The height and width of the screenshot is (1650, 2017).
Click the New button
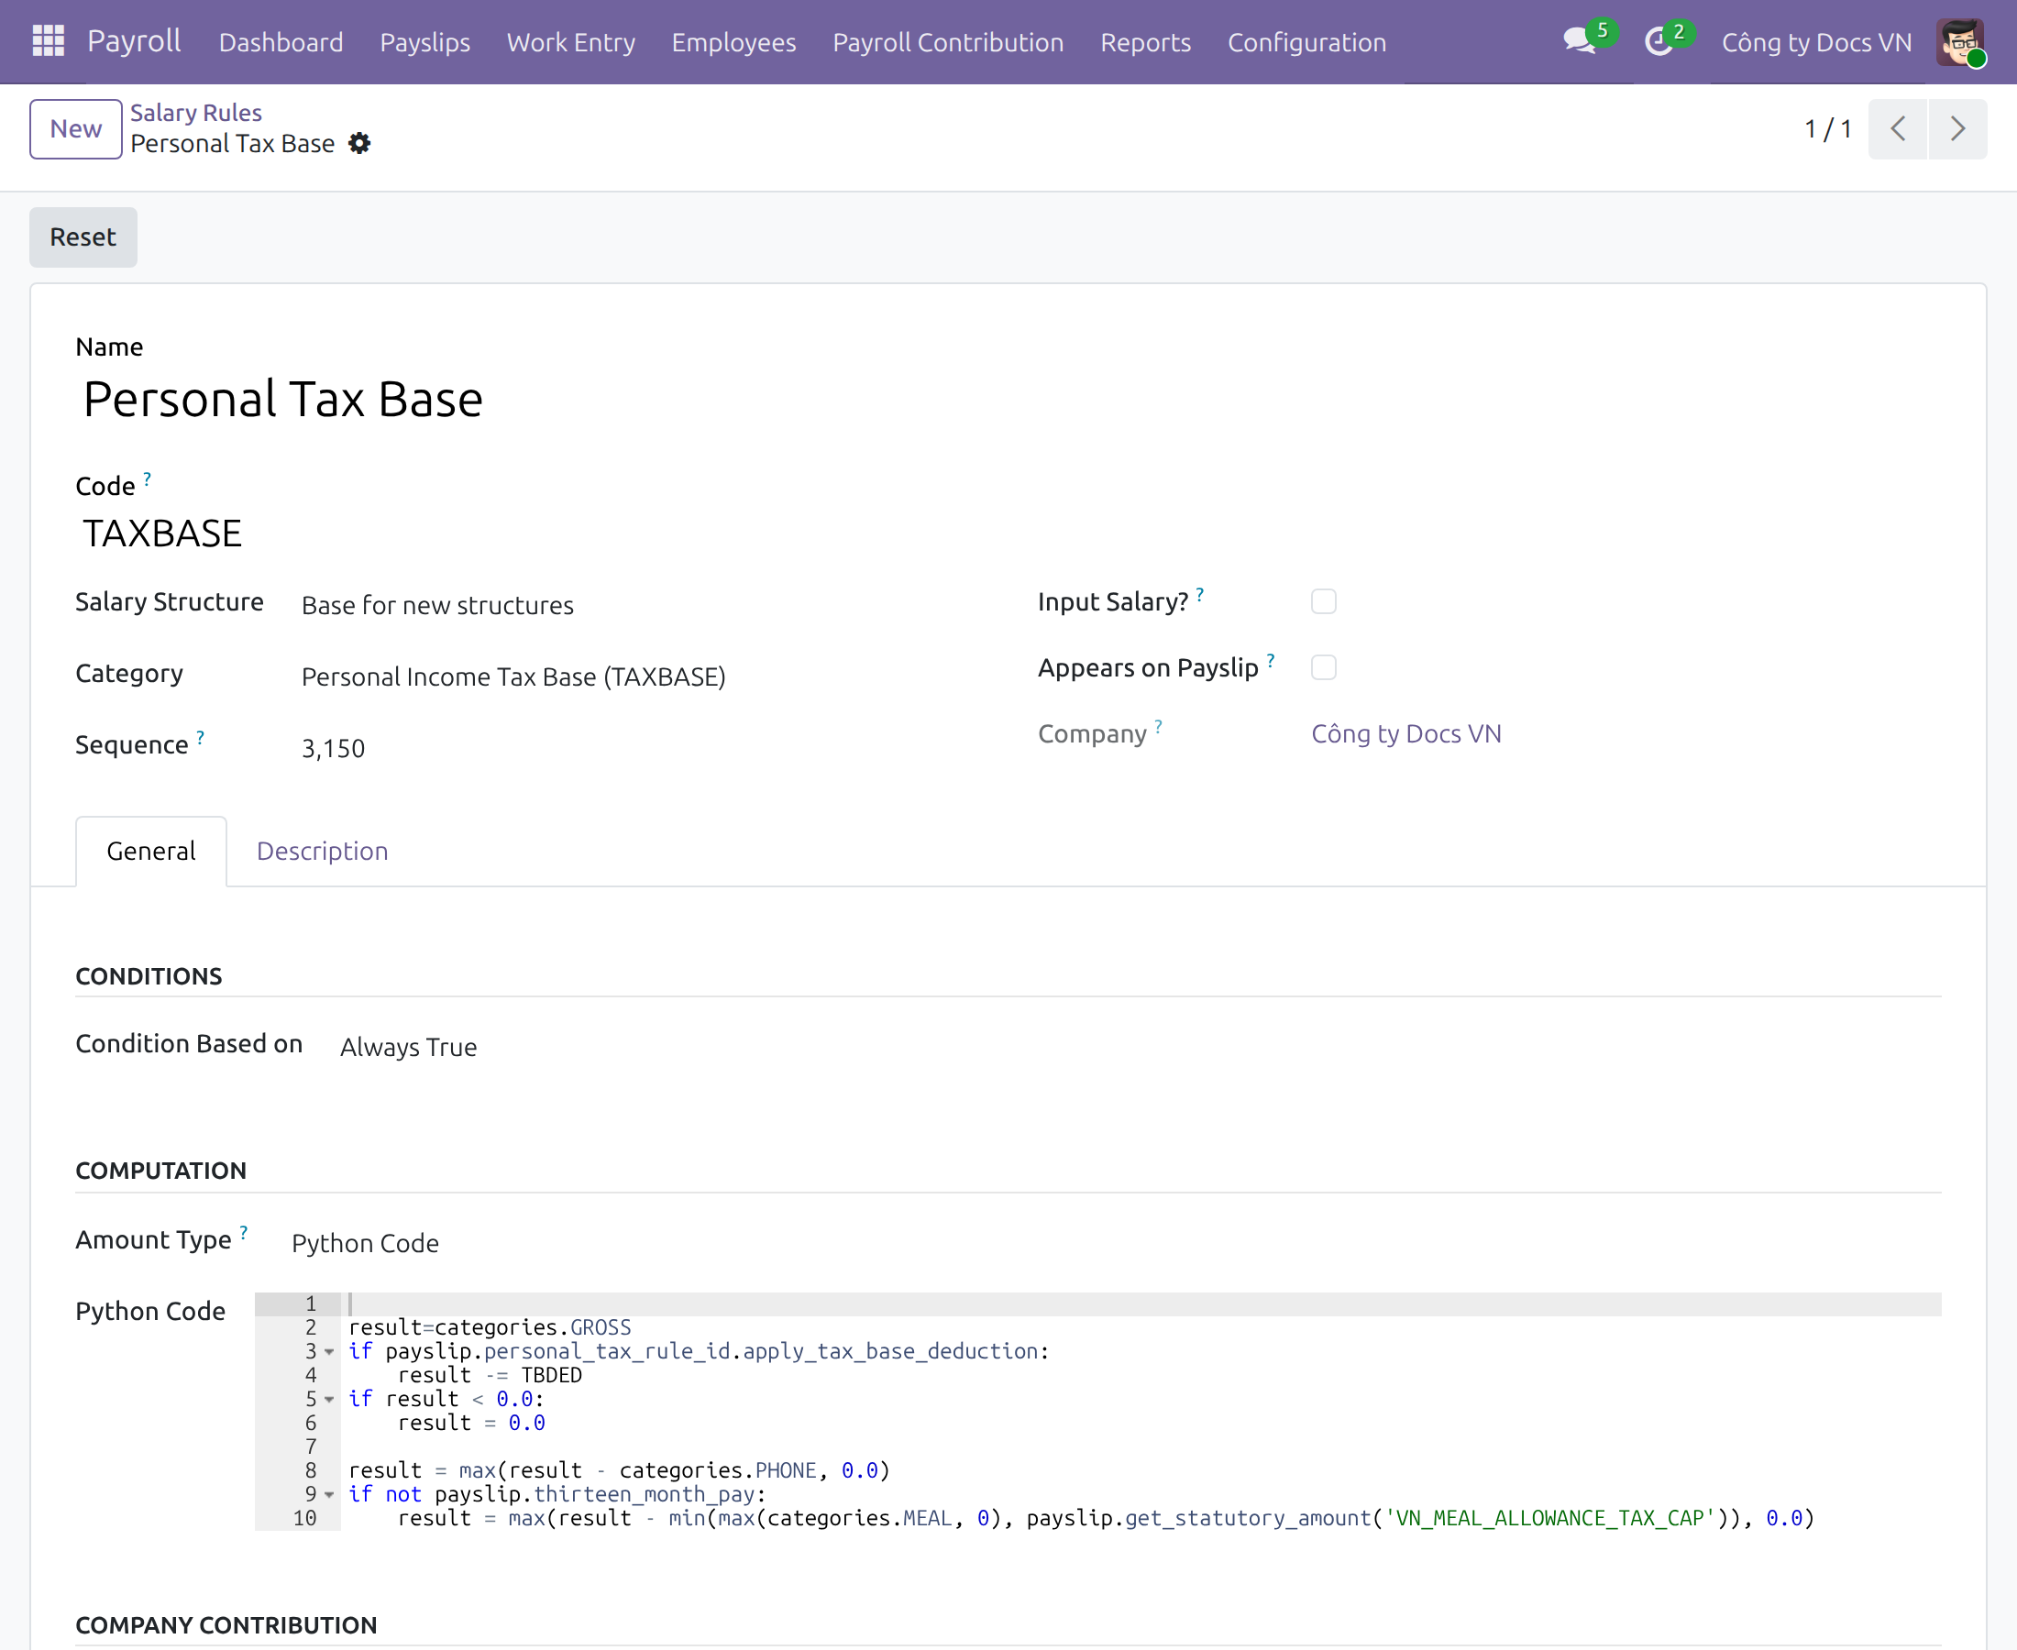pyautogui.click(x=76, y=128)
